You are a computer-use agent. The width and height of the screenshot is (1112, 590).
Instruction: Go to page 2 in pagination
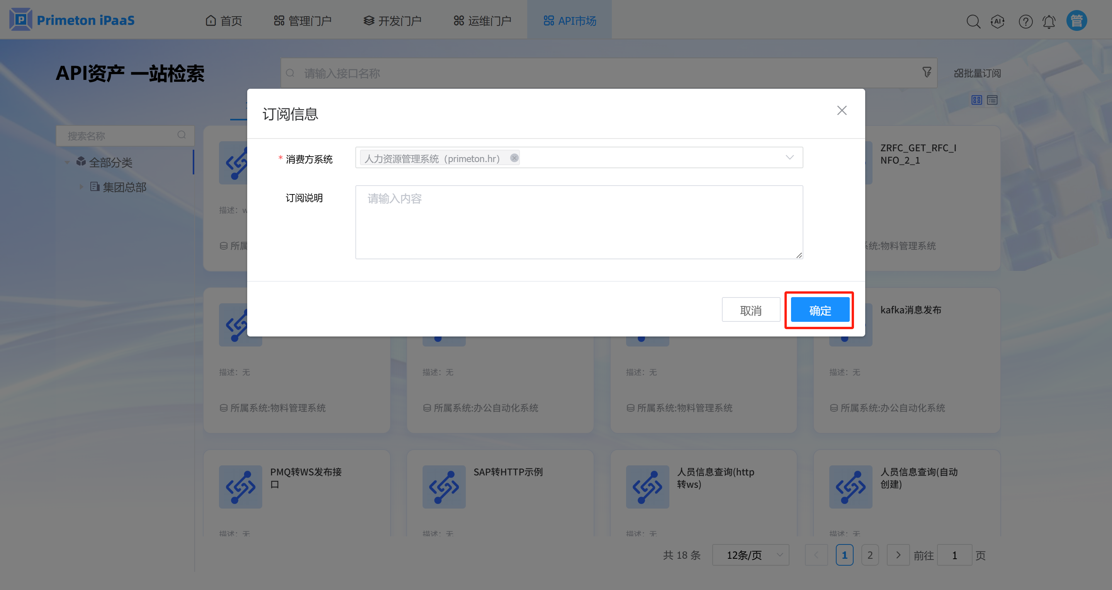pos(870,555)
